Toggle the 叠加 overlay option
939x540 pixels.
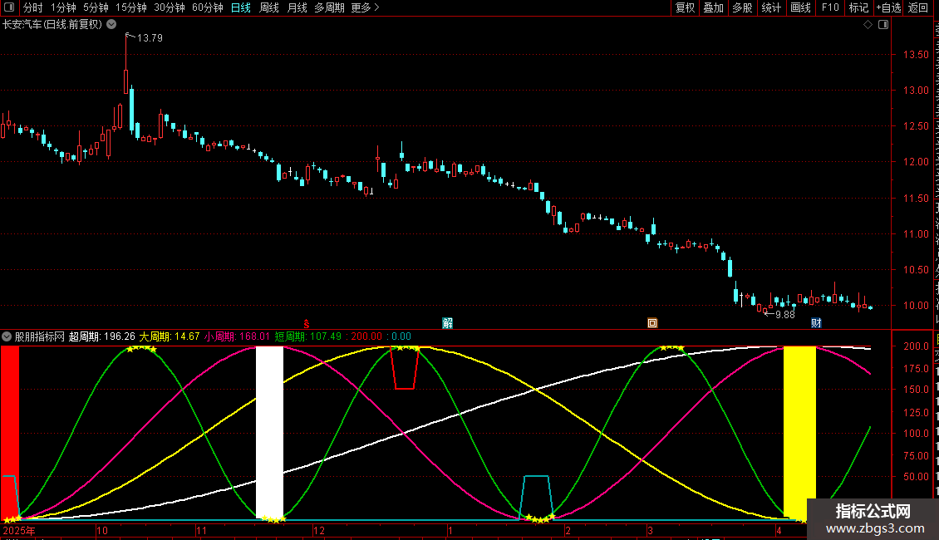[x=714, y=7]
